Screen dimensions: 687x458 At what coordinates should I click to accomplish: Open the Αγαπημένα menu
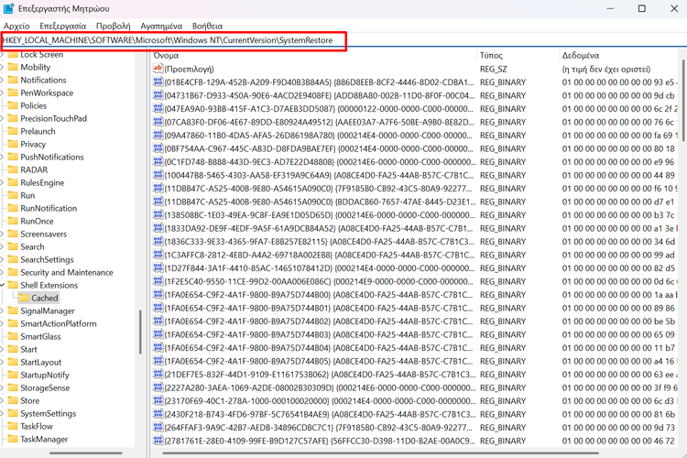point(161,26)
